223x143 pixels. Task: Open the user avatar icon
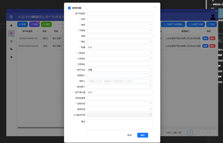[213, 17]
